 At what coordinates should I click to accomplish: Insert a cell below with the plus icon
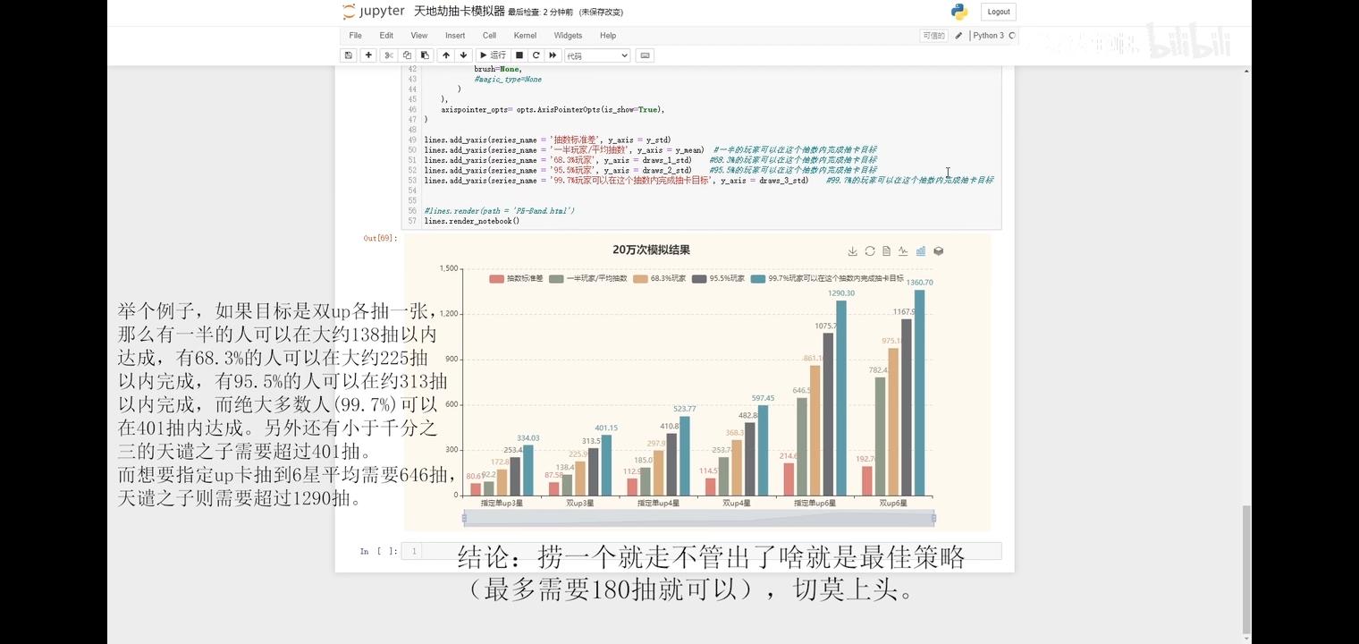[x=368, y=55]
